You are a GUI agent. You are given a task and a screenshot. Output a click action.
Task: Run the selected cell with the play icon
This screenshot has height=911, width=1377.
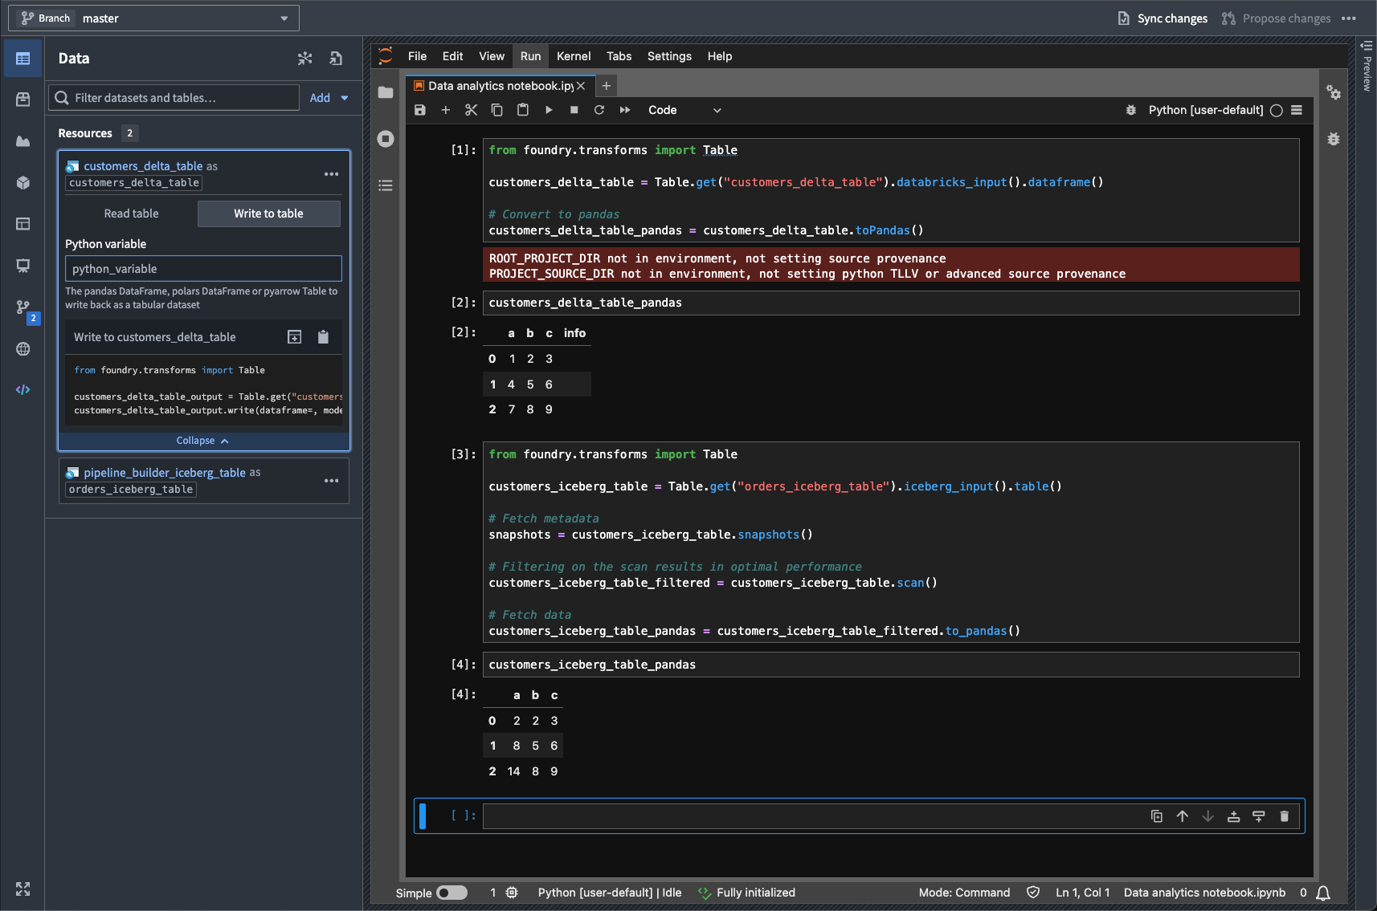coord(550,110)
